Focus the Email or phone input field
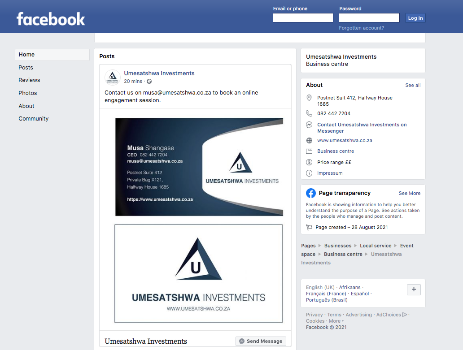The image size is (463, 350). 303,18
